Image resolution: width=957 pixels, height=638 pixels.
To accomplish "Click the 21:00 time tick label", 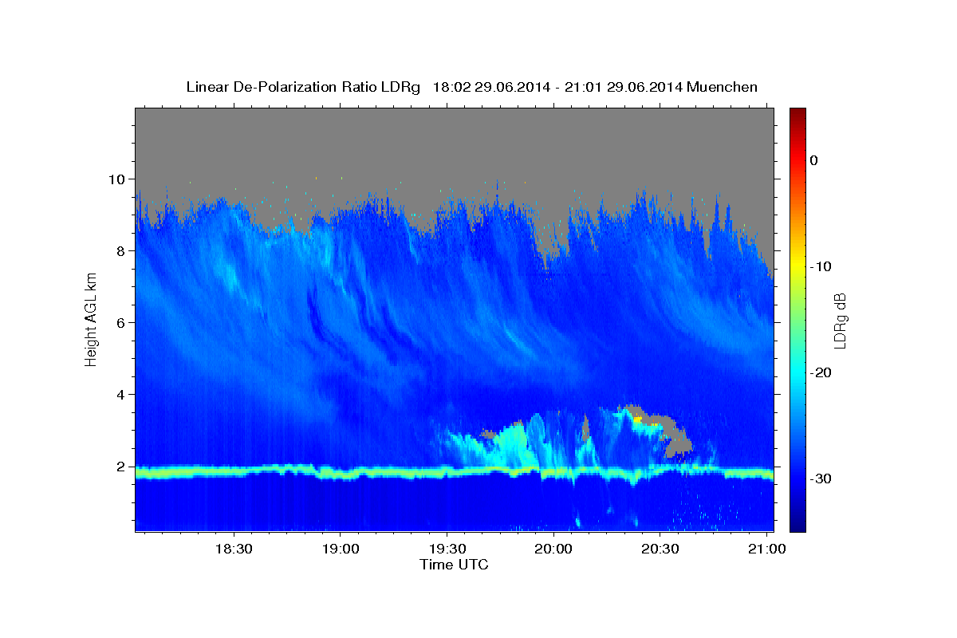I will [x=767, y=549].
